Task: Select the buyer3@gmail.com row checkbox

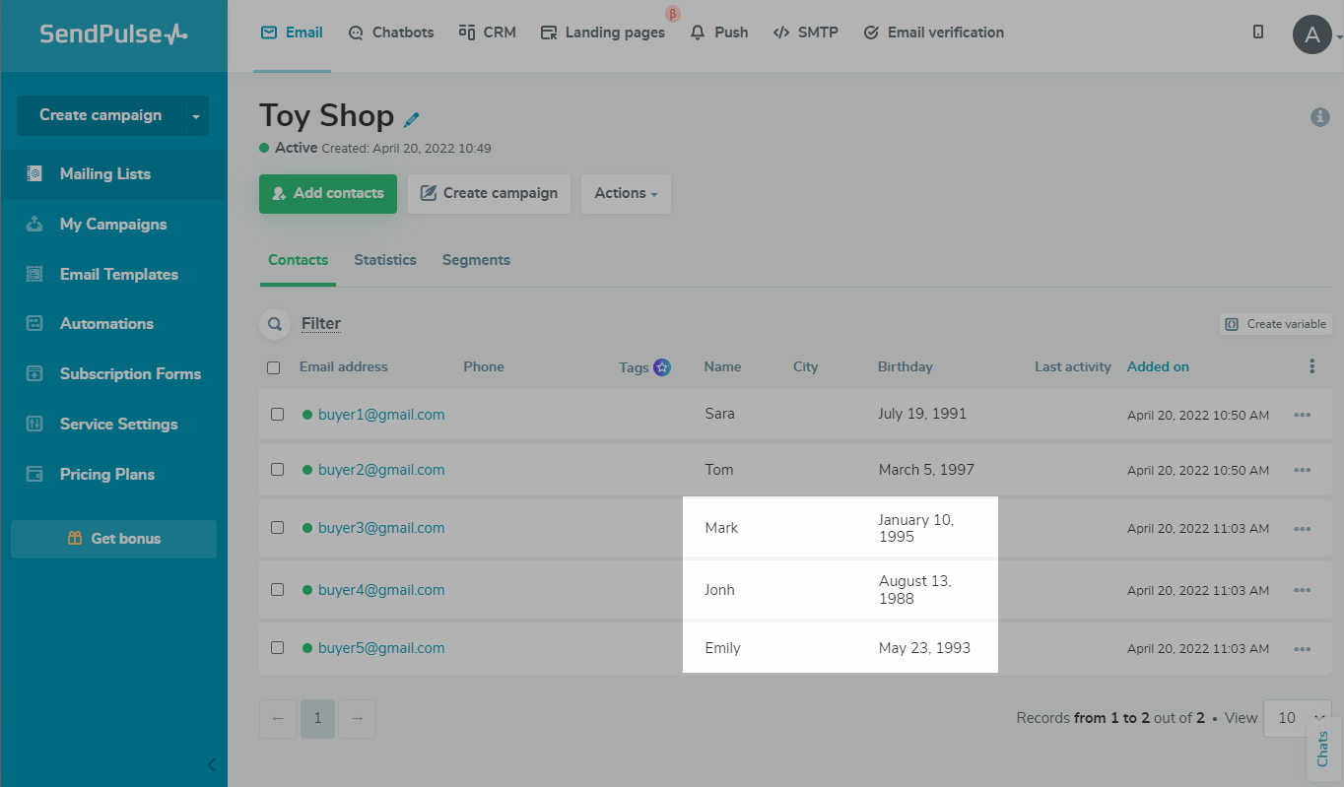Action: click(278, 528)
